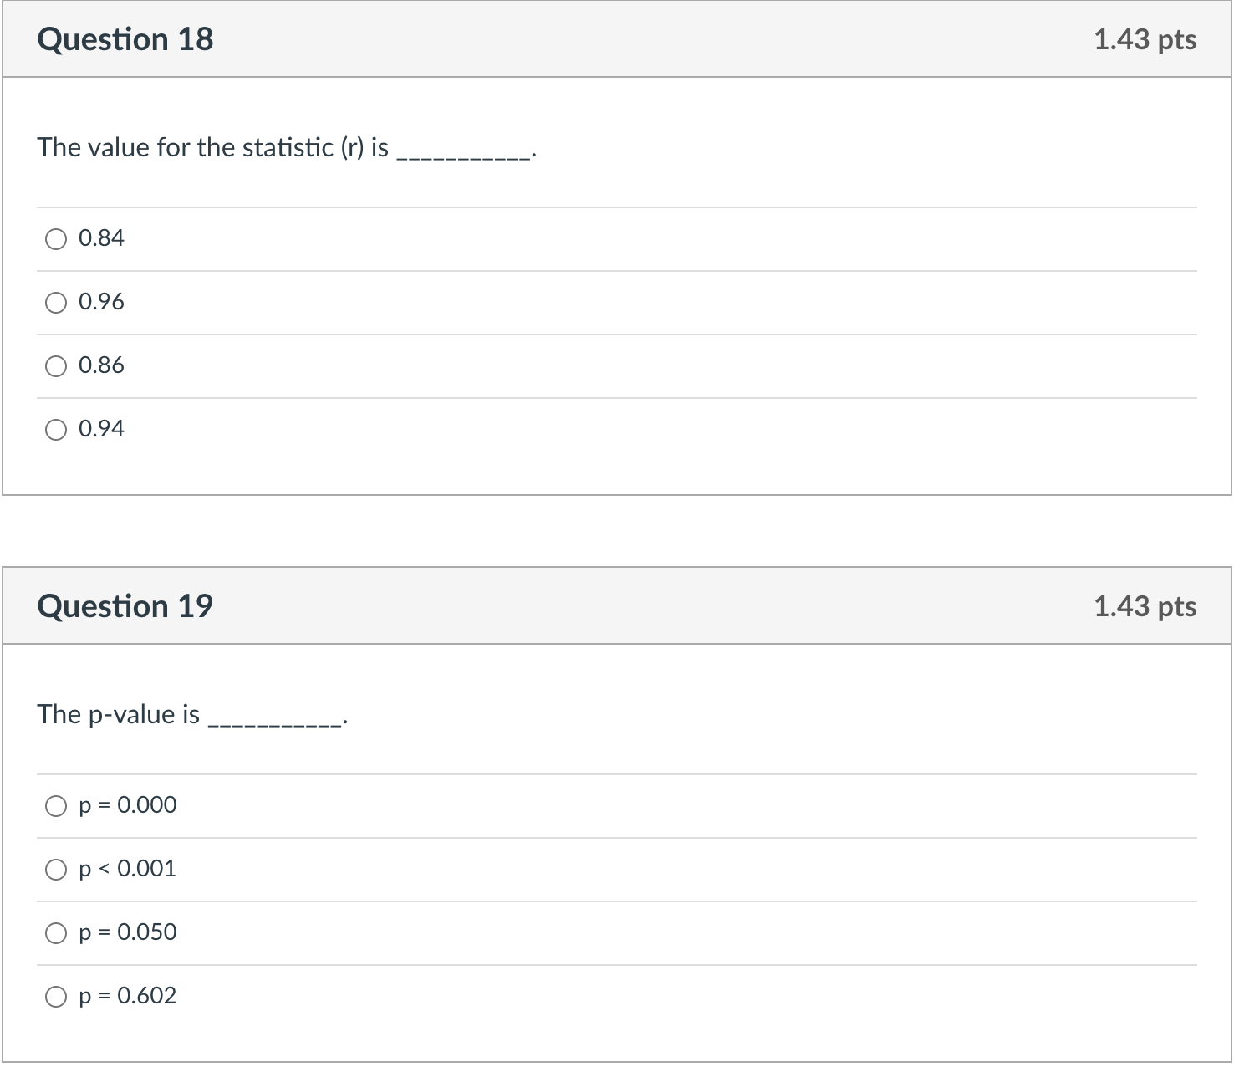
Task: Click the p < 0.001 label text
Action: 128,869
